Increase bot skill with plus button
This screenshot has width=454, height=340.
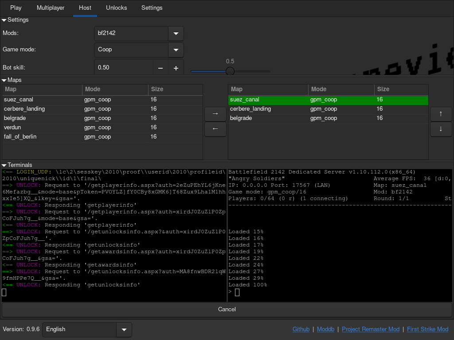click(176, 68)
